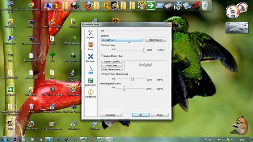Screen dimensions: 253x142
Task: Expand the Schemat dropdown showing CrystalXP.net
Action: 122,40
